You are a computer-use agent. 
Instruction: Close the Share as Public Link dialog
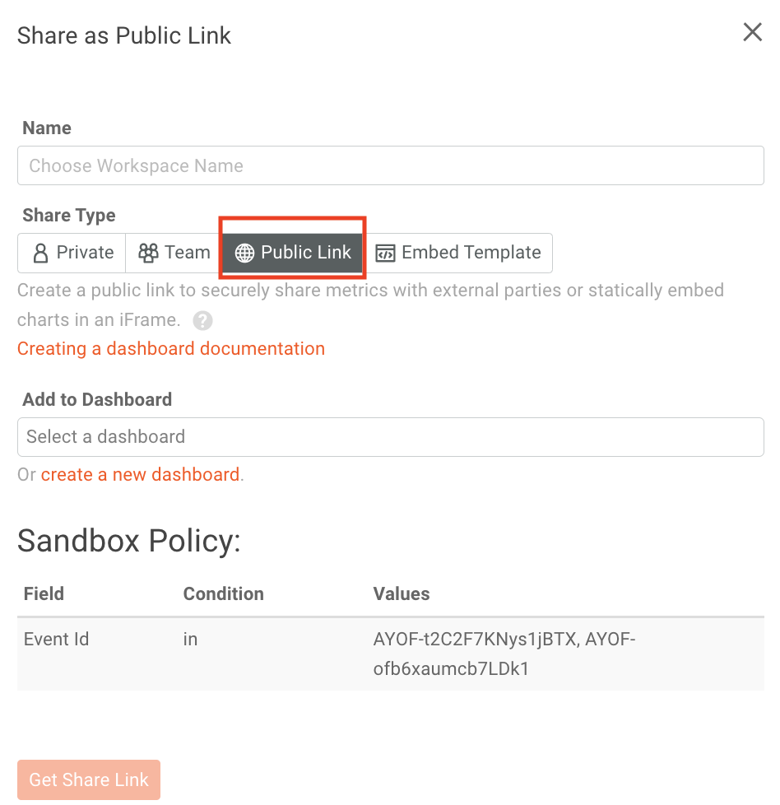[752, 33]
